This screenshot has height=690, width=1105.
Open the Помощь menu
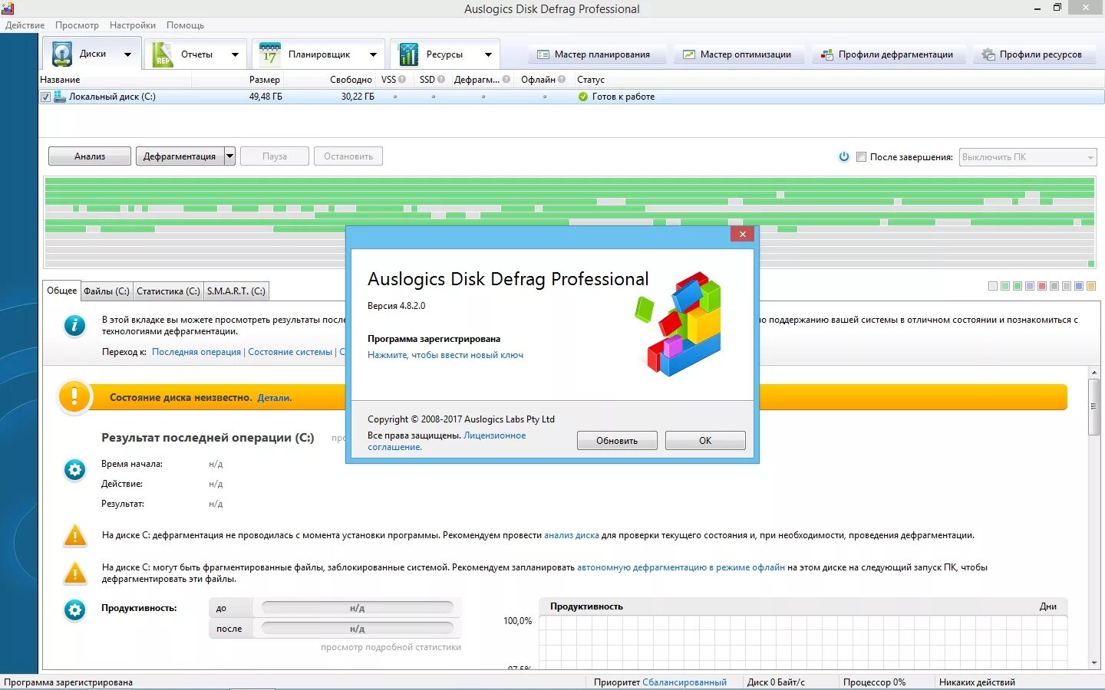coord(185,25)
